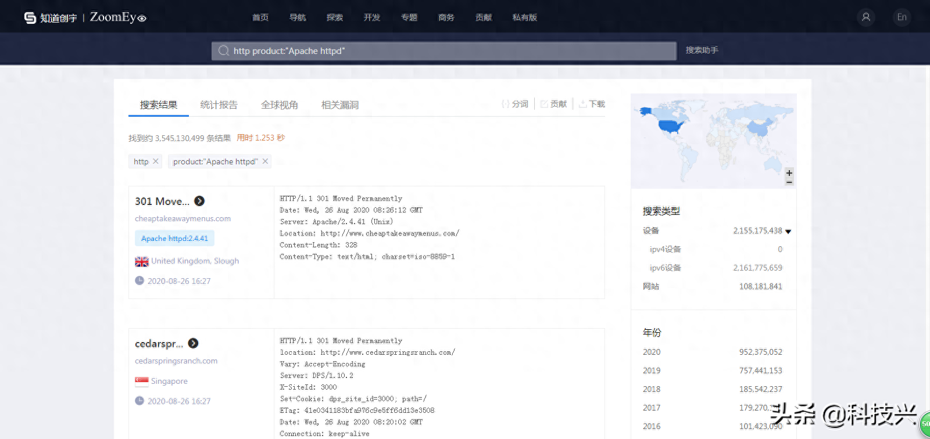The width and height of the screenshot is (930, 439).
Task: Open arrow icon next to cedarspr... result
Action: pyautogui.click(x=194, y=343)
